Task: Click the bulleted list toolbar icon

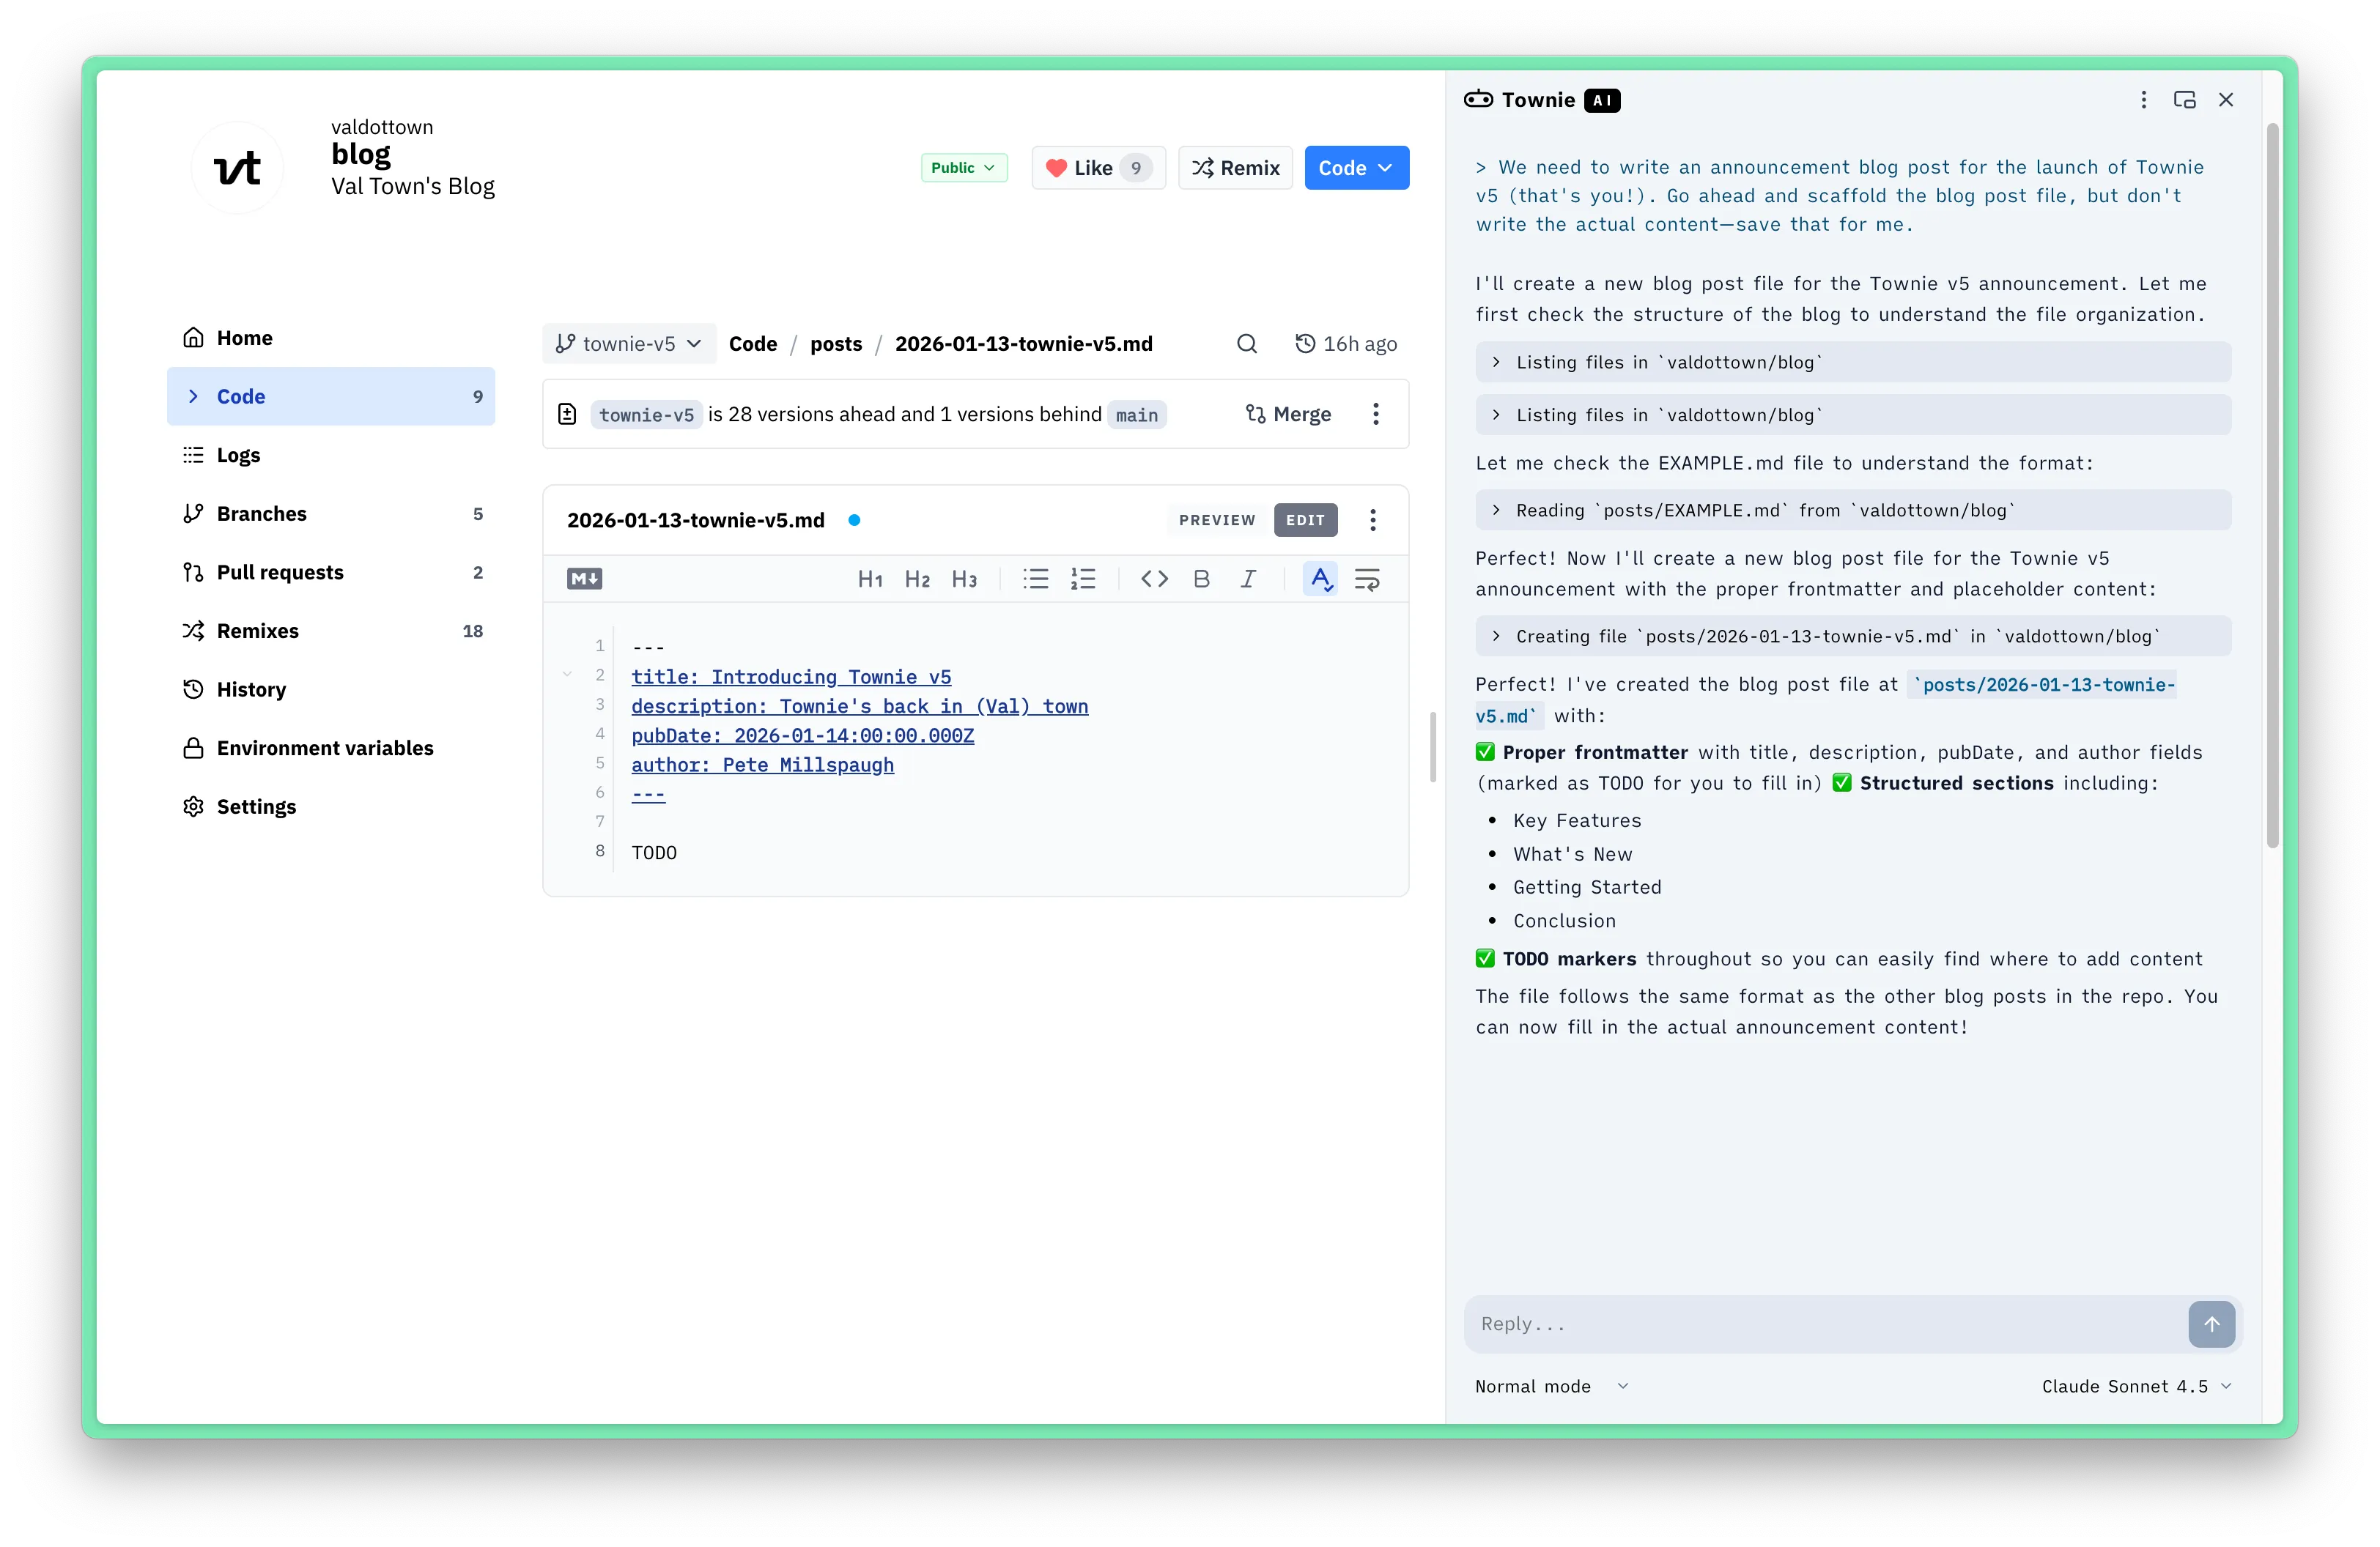Action: pos(1036,579)
